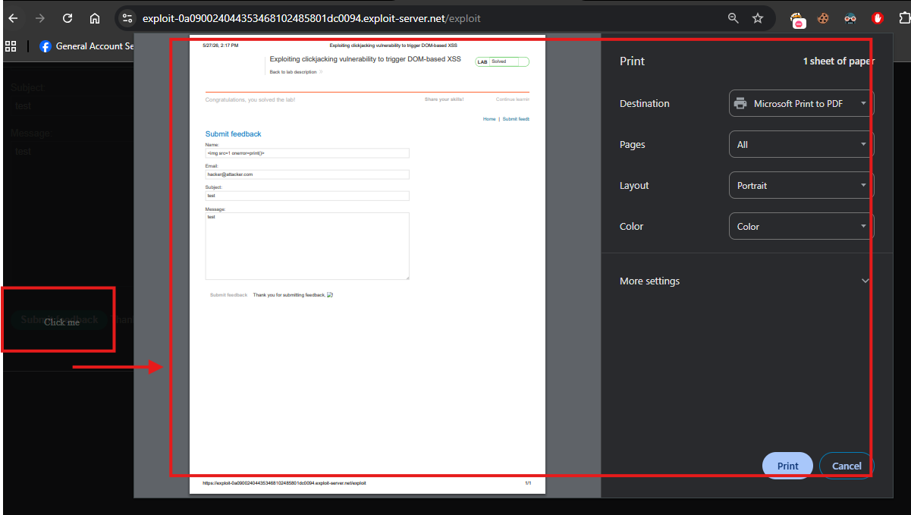
Task: Click the Print button
Action: 787,466
